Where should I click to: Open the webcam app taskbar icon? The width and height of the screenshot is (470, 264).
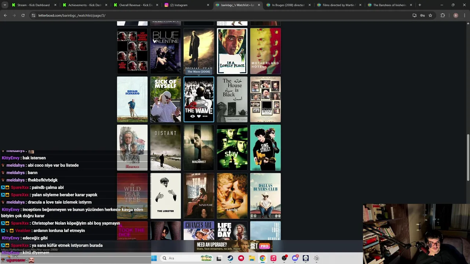tap(305, 258)
